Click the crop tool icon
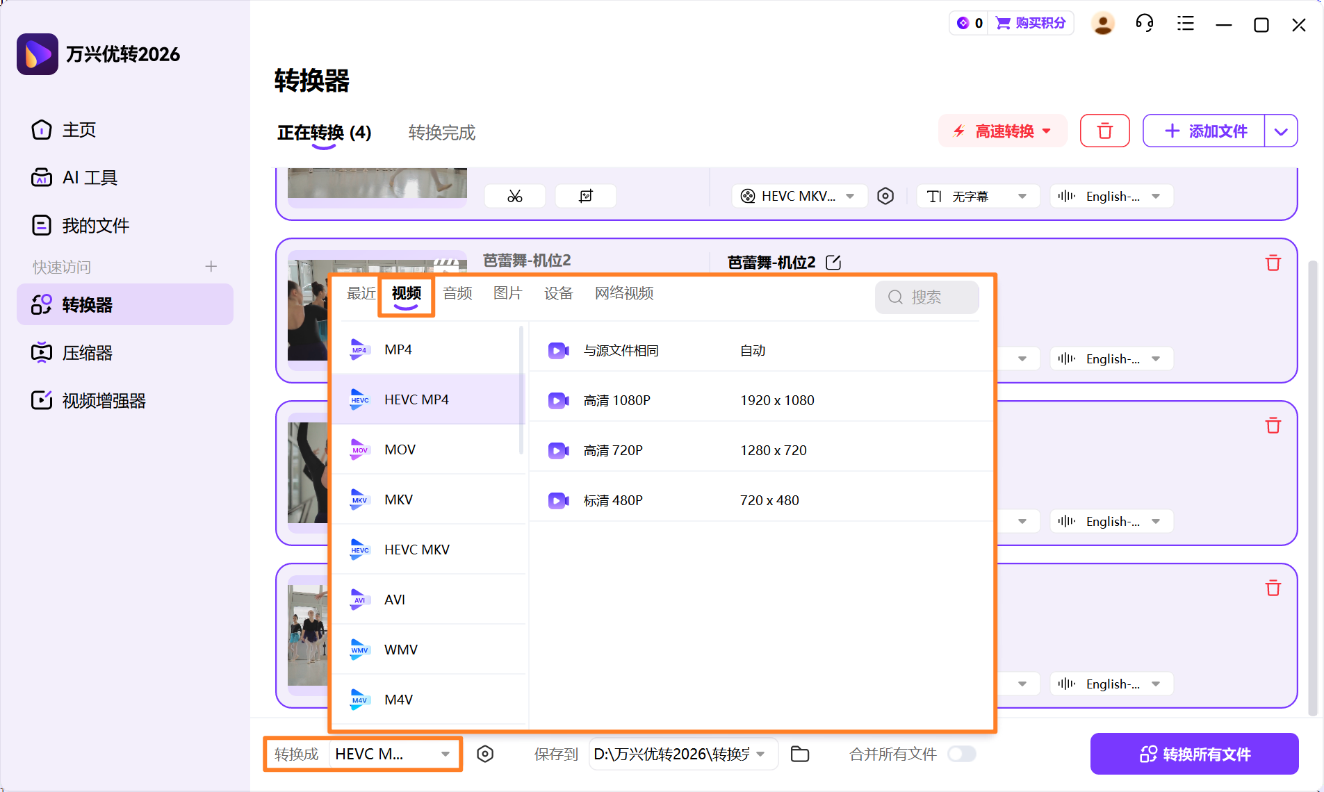The height and width of the screenshot is (792, 1324). click(x=585, y=197)
